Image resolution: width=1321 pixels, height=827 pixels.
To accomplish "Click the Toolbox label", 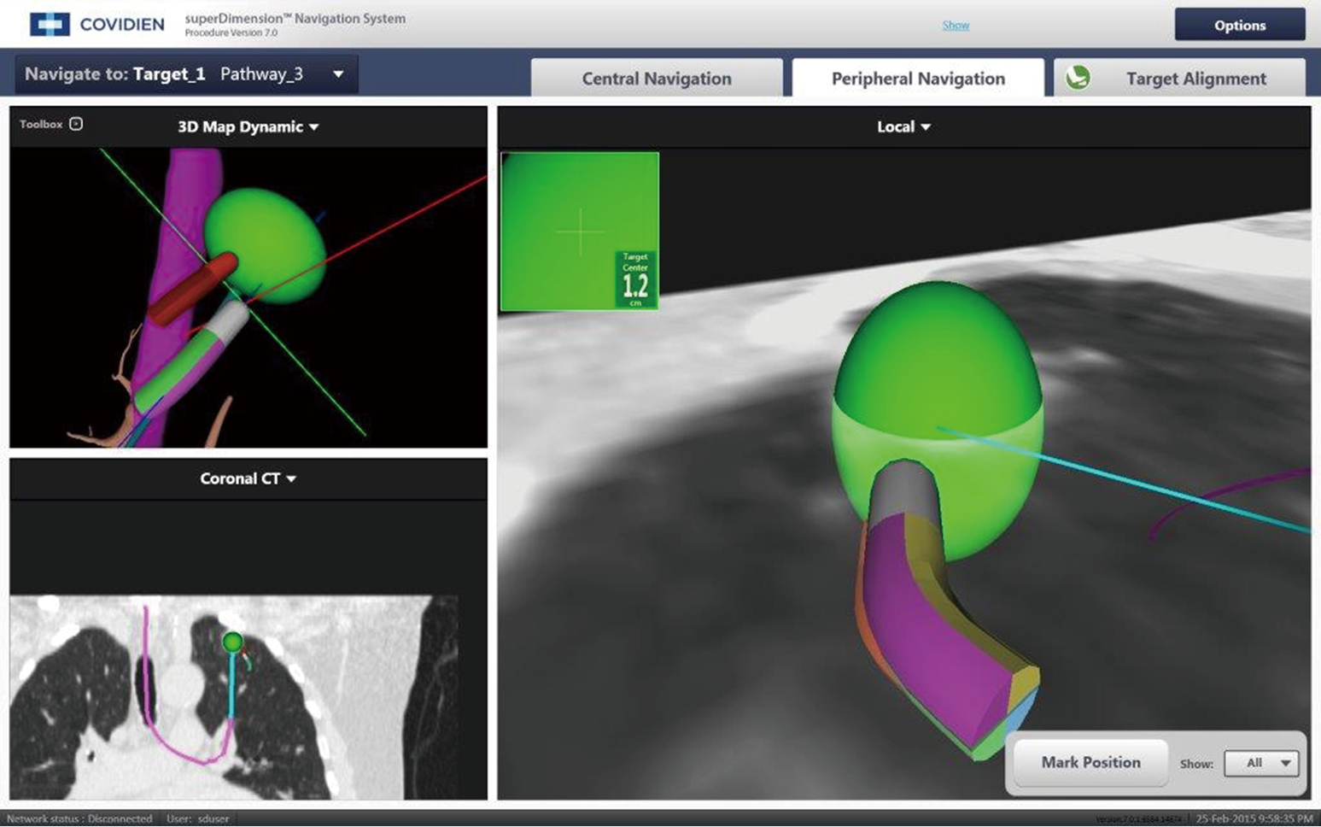I will point(41,124).
